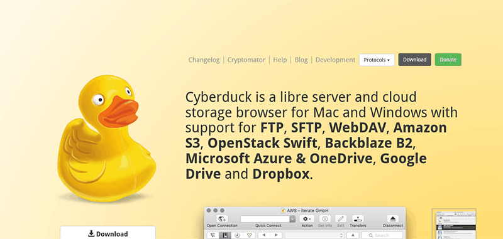Click the 'AWS – iterate GmbH' window title text
Image resolution: width=503 pixels, height=239 pixels.
pyautogui.click(x=307, y=211)
